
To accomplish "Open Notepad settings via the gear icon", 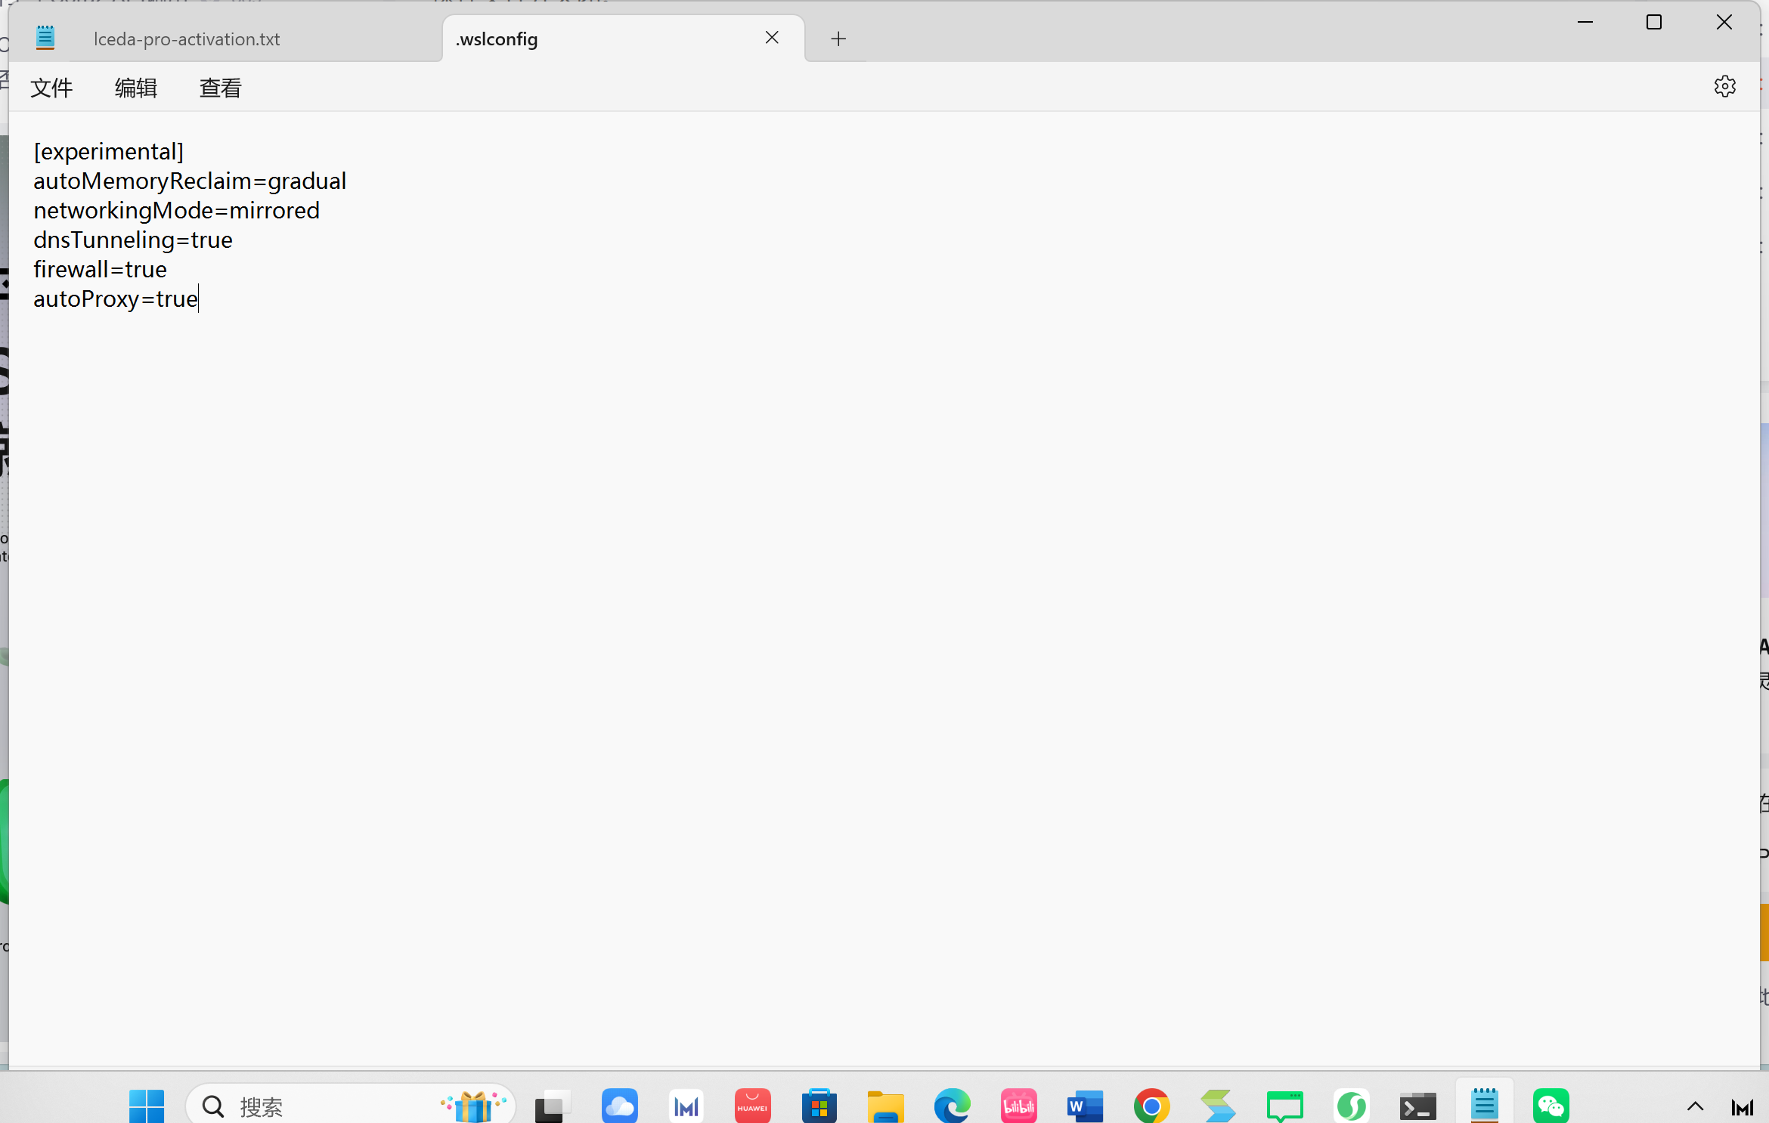I will [x=1724, y=86].
